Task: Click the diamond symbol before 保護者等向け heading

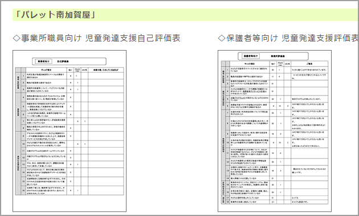Action: [x=222, y=38]
